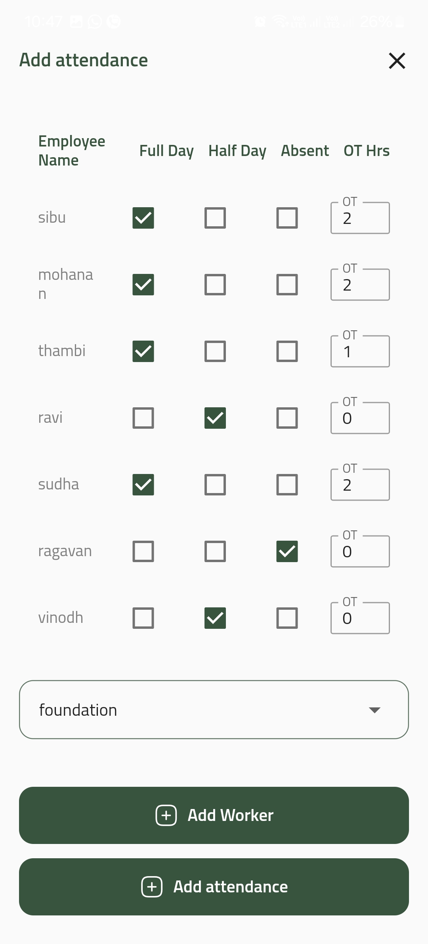
Task: Edit OT hours field for sibu
Action: (x=360, y=218)
